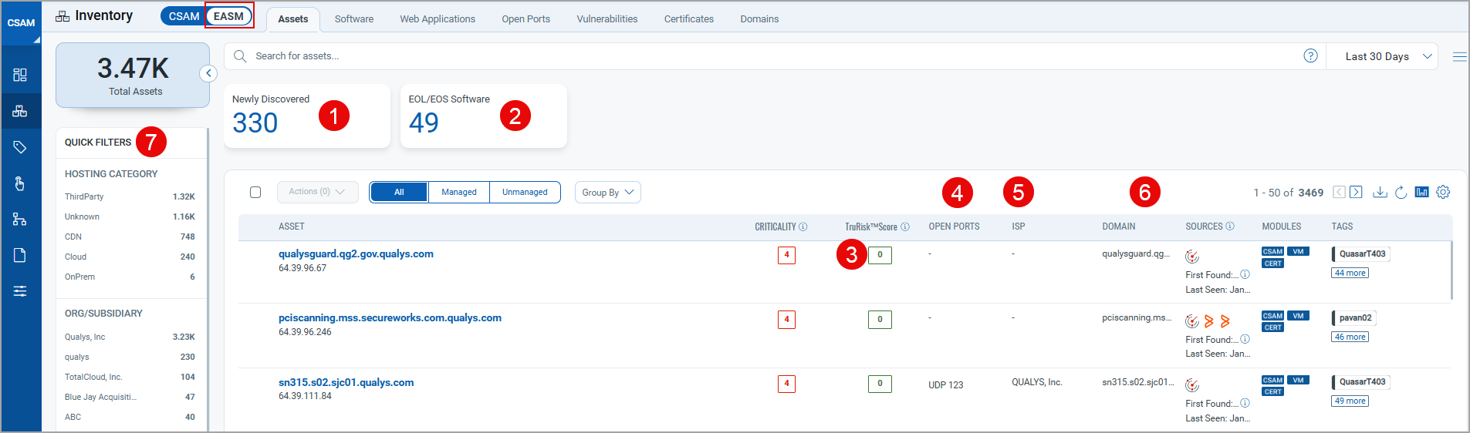Click the search magnifier icon
The width and height of the screenshot is (1470, 433).
[240, 56]
